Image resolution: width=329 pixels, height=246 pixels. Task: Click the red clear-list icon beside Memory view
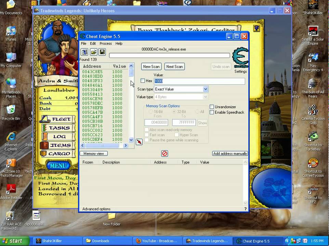[164, 154]
